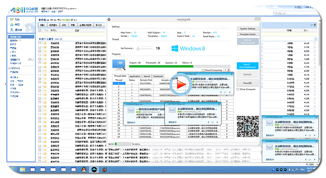Open the Search tab

click(x=147, y=76)
